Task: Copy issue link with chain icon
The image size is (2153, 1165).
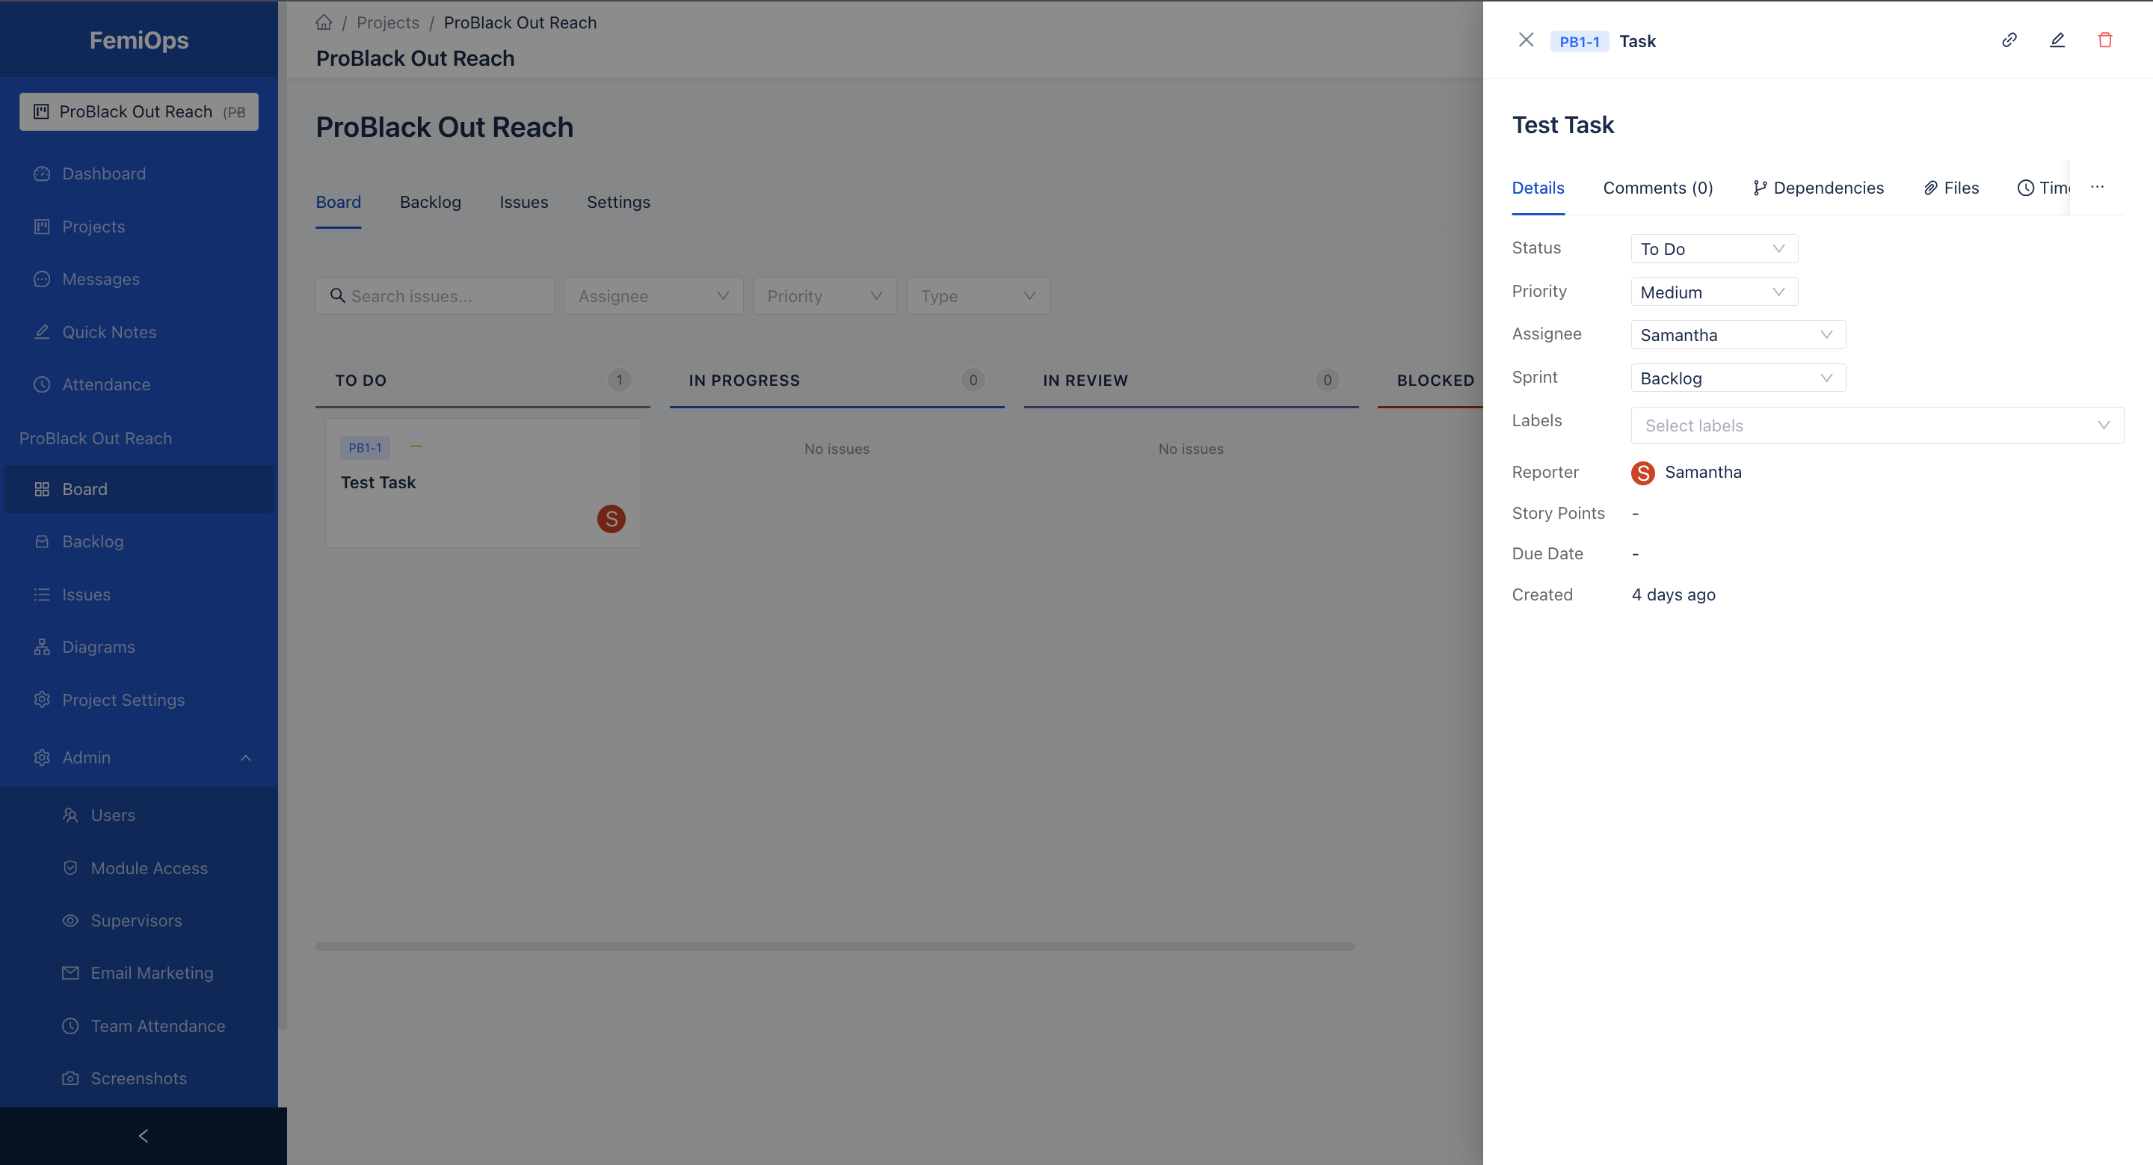Action: 2009,40
